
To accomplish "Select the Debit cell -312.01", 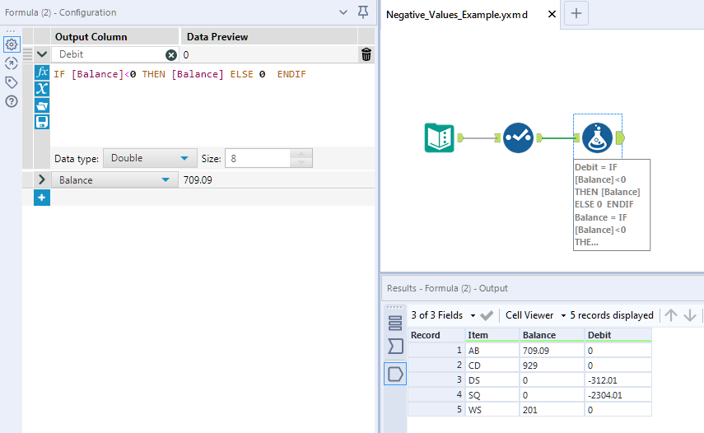I will (x=618, y=380).
